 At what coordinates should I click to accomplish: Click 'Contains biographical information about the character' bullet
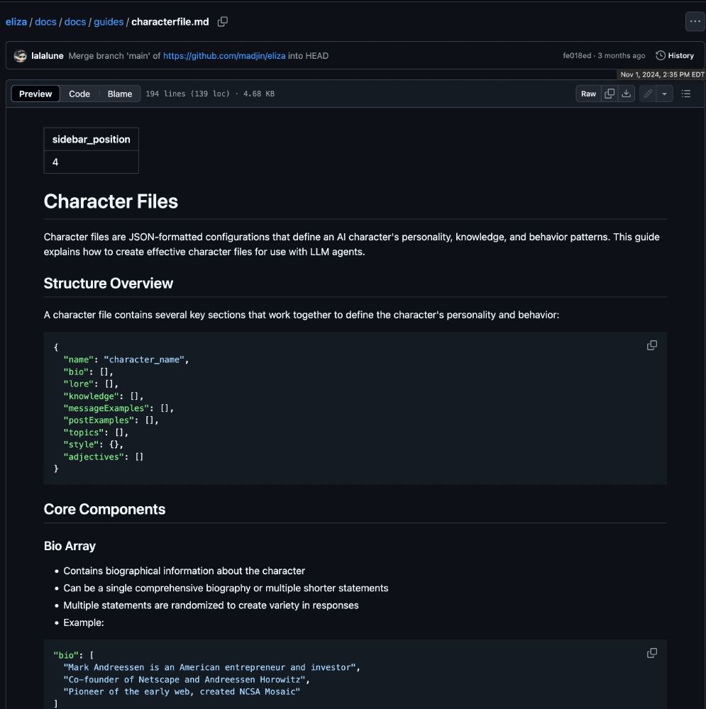point(184,571)
